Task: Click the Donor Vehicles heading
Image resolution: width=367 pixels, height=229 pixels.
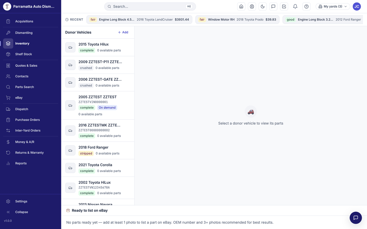Action: click(x=78, y=32)
